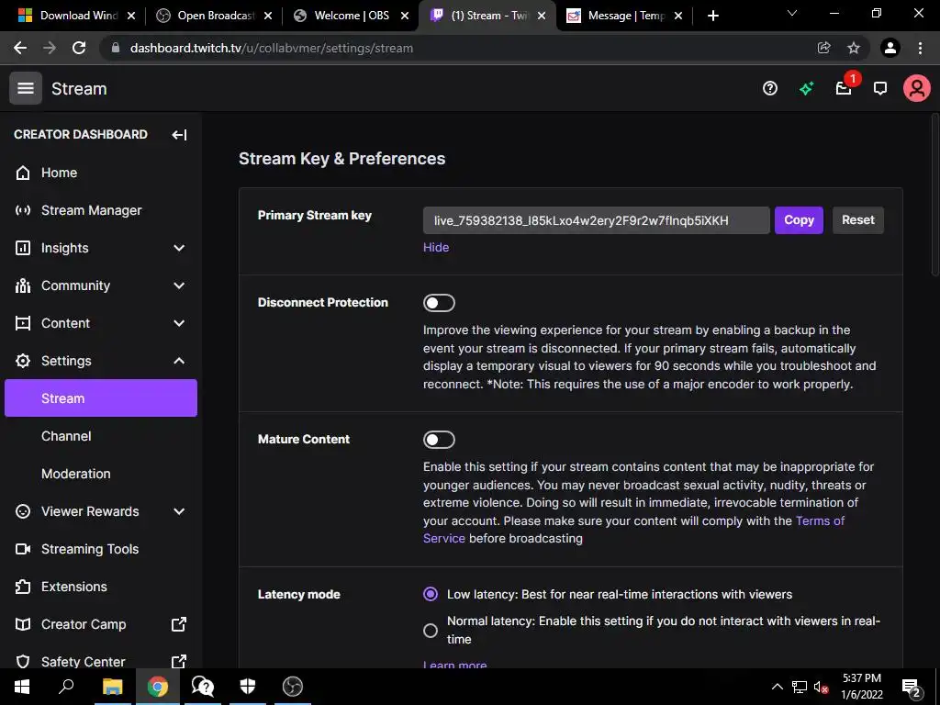Screen dimensions: 940x705
Task: Toggle Mature Content switch
Action: tap(439, 440)
